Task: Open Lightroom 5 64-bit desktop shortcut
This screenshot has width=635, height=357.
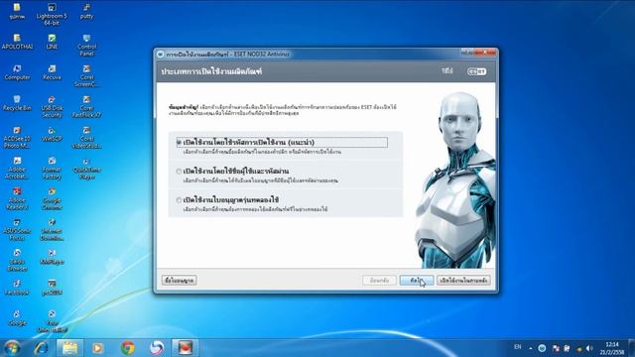Action: click(52, 15)
